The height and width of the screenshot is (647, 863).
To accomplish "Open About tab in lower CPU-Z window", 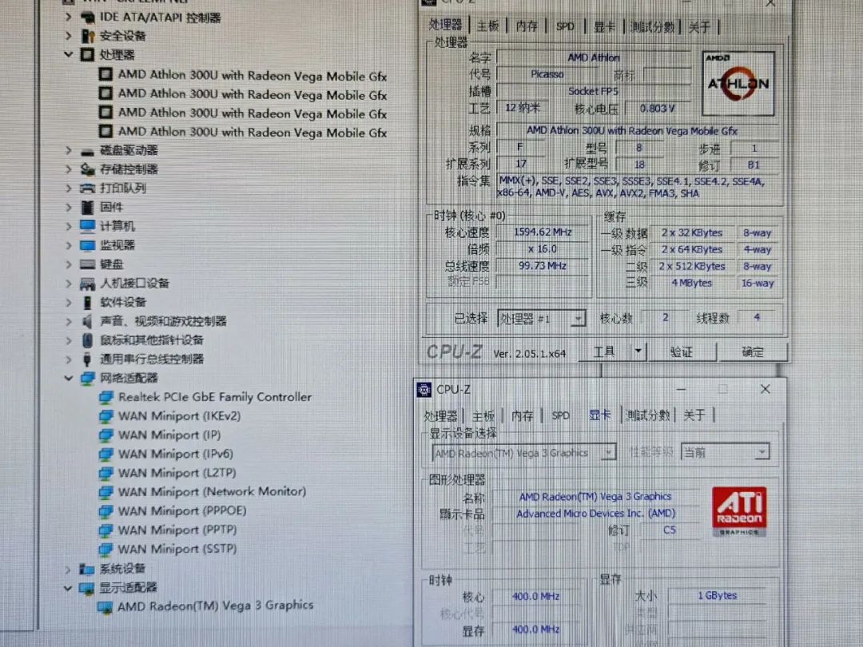I will [694, 415].
